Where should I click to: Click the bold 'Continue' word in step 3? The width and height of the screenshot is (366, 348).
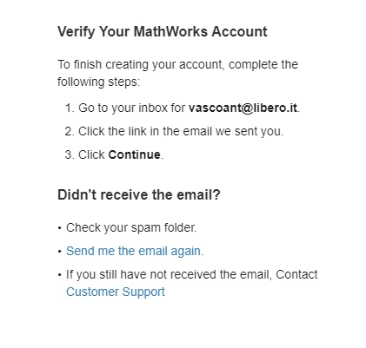click(134, 154)
